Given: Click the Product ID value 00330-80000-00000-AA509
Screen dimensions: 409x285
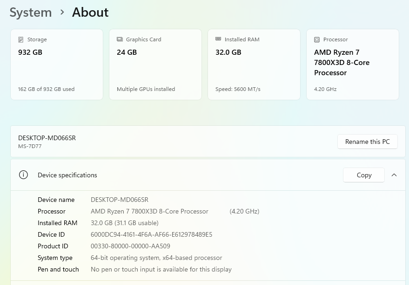Looking at the screenshot, I should point(130,246).
